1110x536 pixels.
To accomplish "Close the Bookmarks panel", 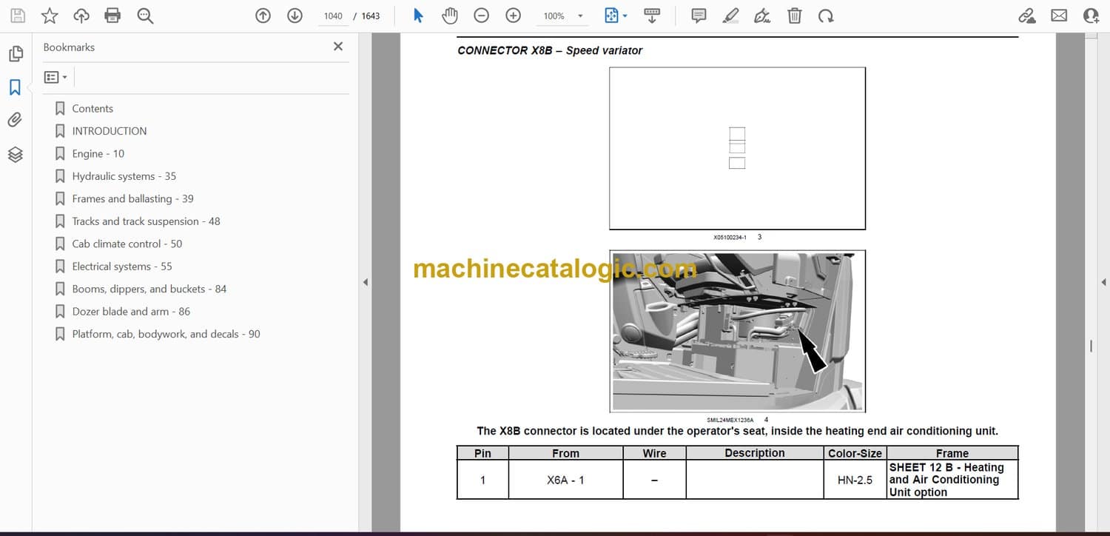I will point(338,47).
